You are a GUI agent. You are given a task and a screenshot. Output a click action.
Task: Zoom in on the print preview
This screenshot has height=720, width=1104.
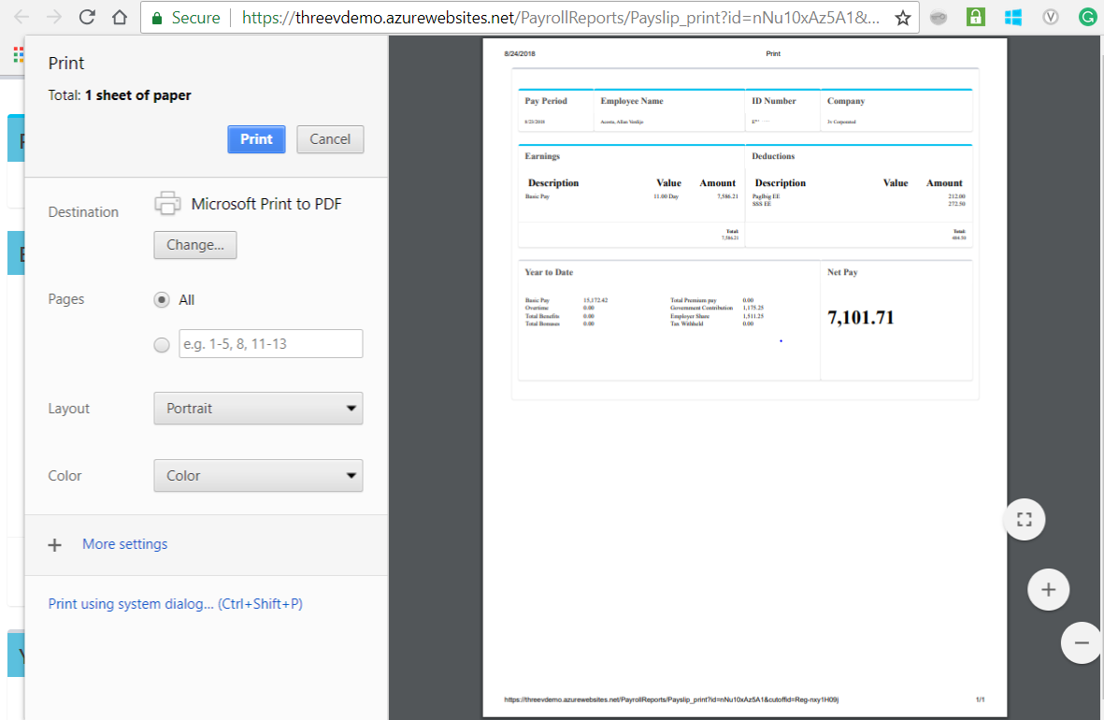1048,590
